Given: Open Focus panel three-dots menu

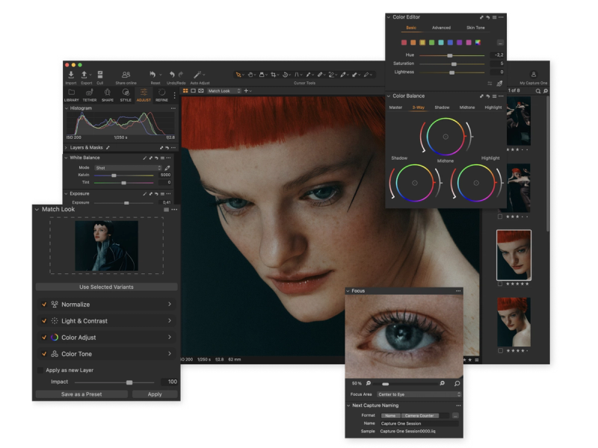Looking at the screenshot, I should coord(458,290).
